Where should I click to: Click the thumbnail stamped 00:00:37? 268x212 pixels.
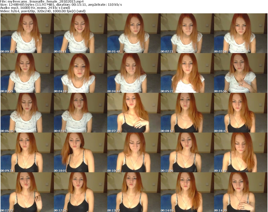click(x=27, y=33)
